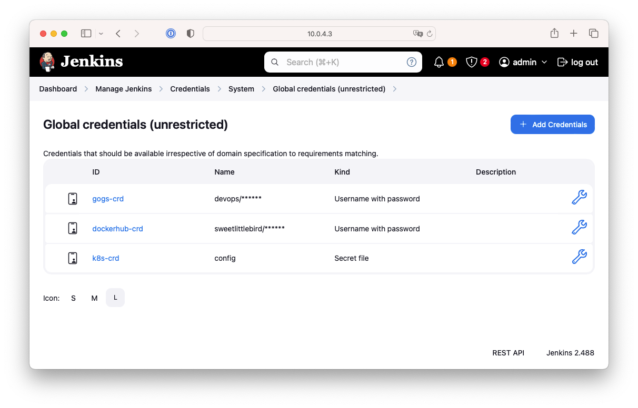The width and height of the screenshot is (638, 408).
Task: Expand chevron after Dashboard breadcrumb
Action: (x=86, y=89)
